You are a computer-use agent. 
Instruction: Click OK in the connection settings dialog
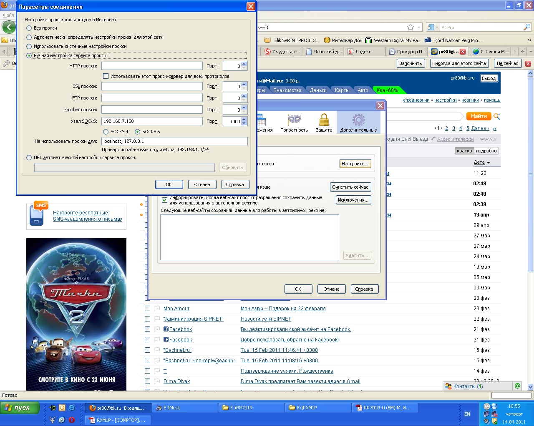pyautogui.click(x=169, y=184)
